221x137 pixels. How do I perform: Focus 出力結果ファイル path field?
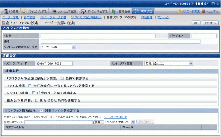(x=59, y=122)
